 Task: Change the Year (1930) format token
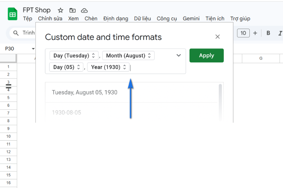coord(108,67)
